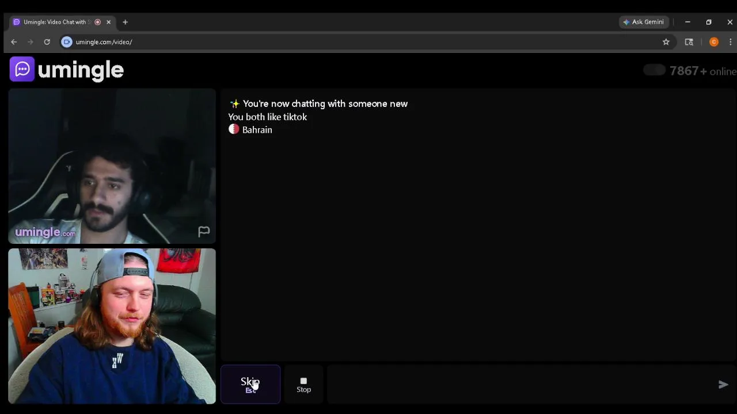View camera permission icon in address bar

click(x=67, y=42)
